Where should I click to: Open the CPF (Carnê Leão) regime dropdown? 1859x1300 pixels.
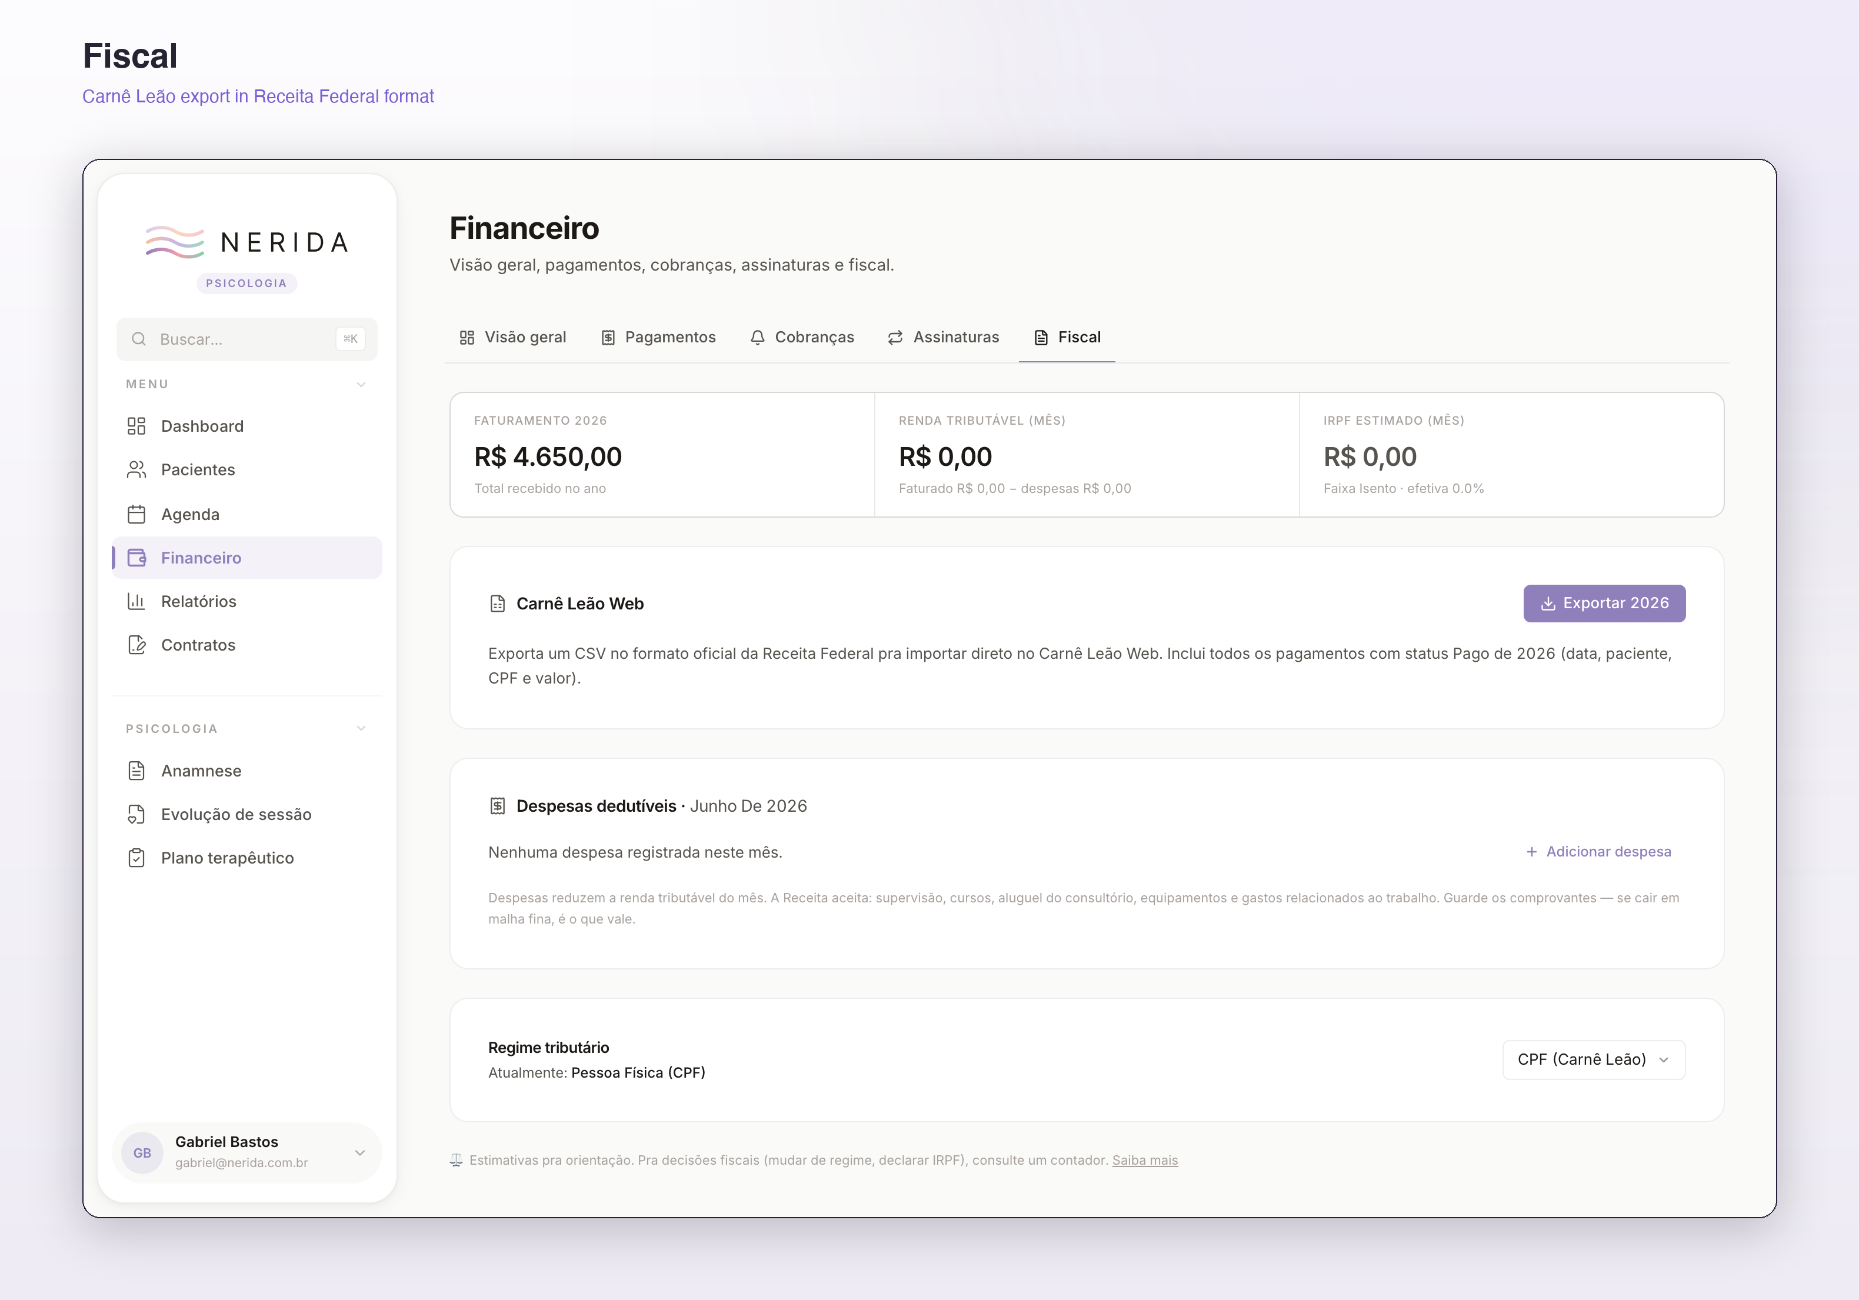[1594, 1059]
